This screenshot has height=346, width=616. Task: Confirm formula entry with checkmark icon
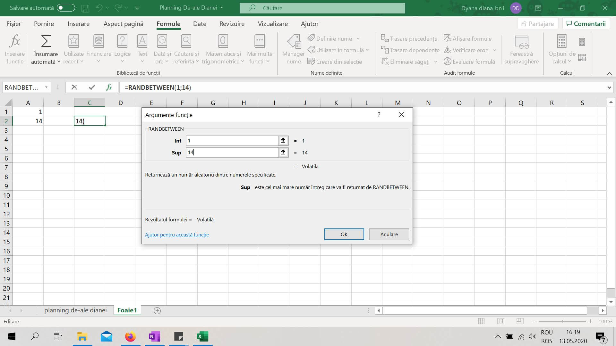point(92,87)
